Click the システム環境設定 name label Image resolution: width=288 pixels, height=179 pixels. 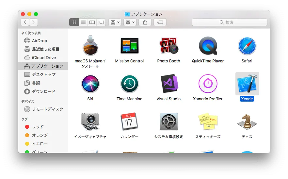point(168,137)
